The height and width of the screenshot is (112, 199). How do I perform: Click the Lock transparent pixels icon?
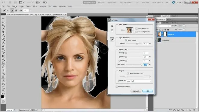coord(160,30)
